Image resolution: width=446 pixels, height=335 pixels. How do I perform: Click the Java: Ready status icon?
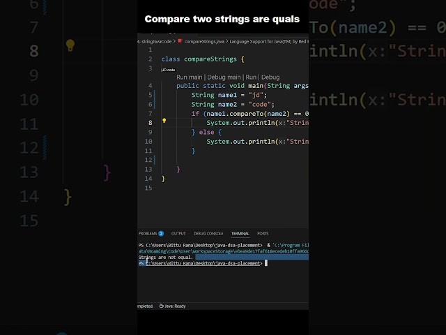click(161, 306)
